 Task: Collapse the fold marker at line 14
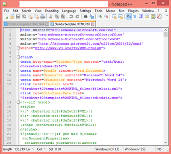[18, 102]
